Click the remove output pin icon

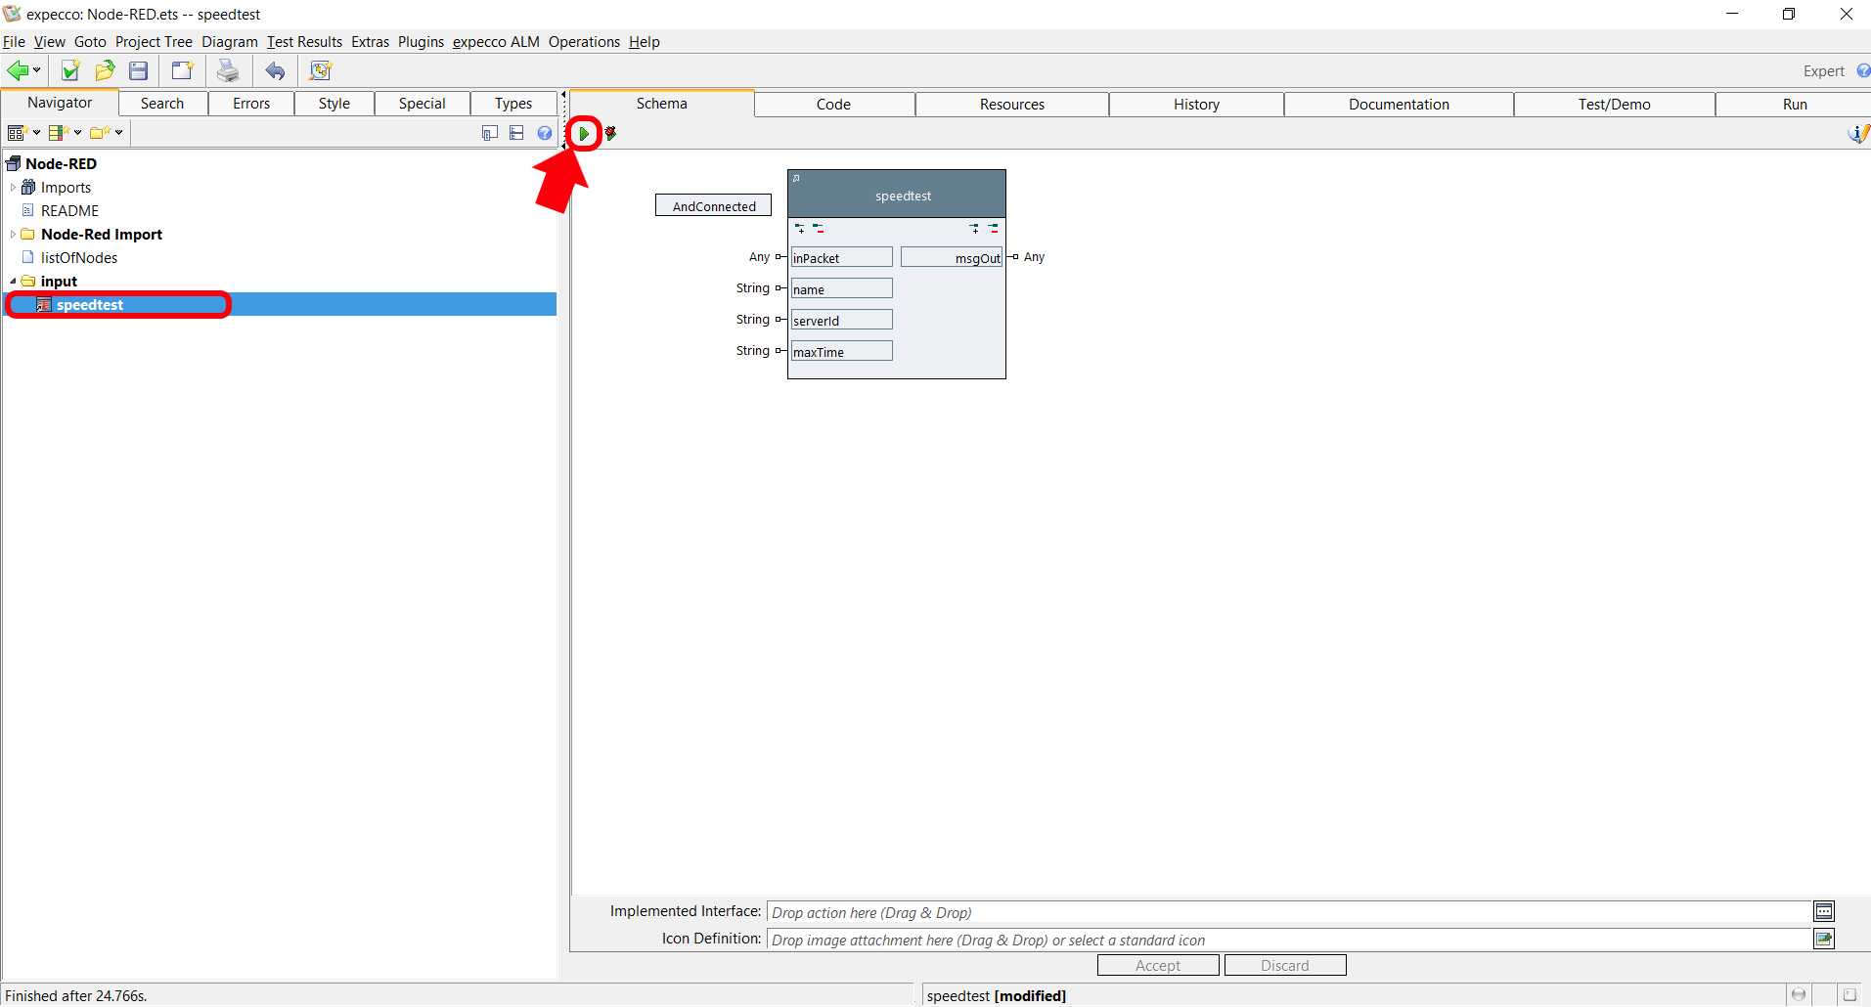coord(993,229)
